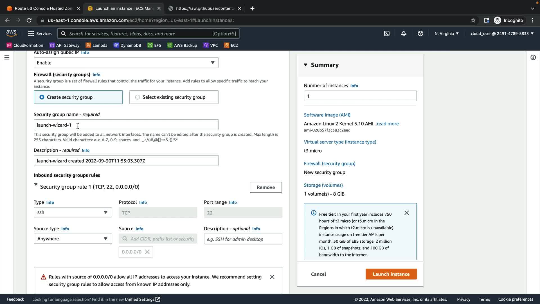540x304 pixels.
Task: Open the Type ssh dropdown
Action: [73, 213]
